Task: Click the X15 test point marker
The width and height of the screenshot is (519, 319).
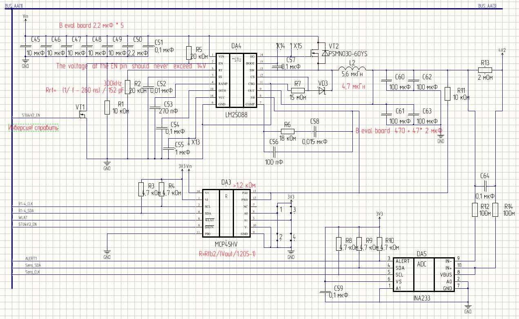Action: [x=291, y=44]
